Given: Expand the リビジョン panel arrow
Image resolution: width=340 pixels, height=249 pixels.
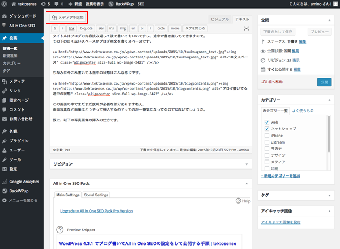Looking at the screenshot, I should [245, 164].
